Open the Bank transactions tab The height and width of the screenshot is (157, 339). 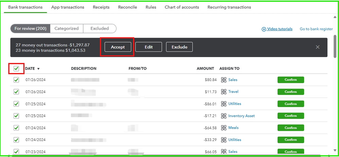coord(25,7)
